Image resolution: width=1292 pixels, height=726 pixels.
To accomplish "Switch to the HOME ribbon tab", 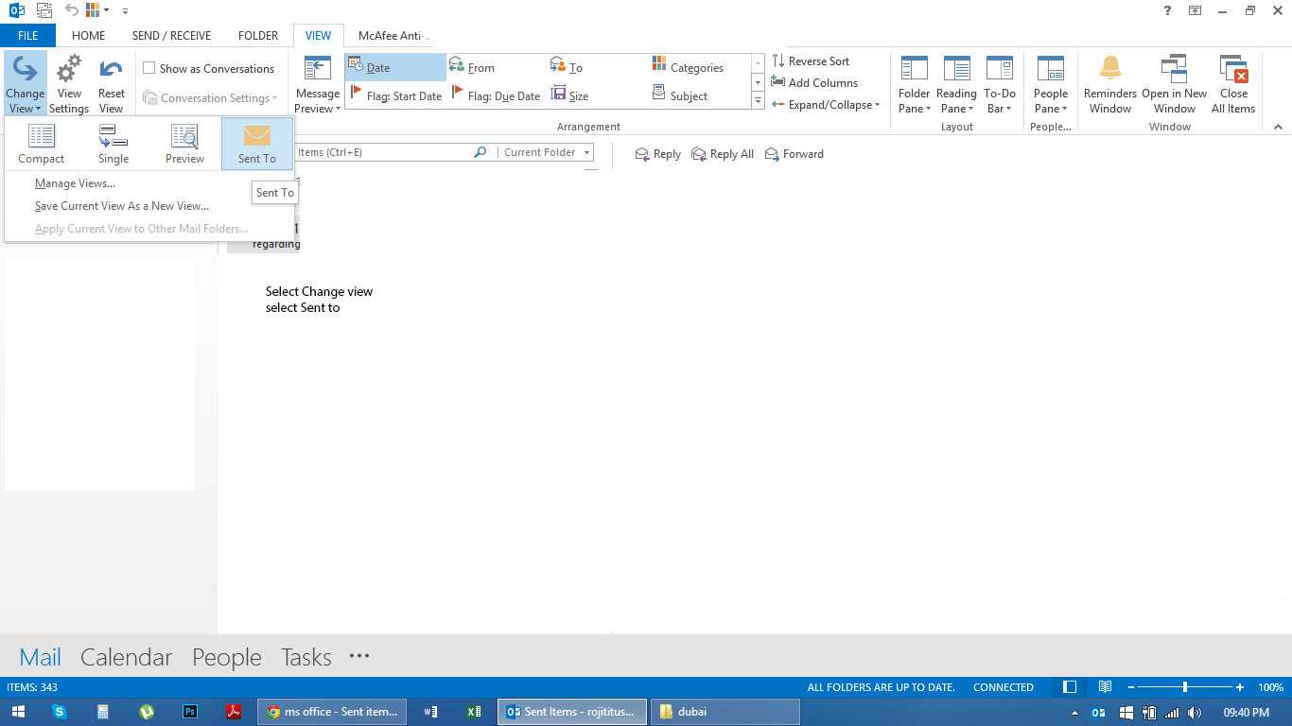I will [x=88, y=36].
